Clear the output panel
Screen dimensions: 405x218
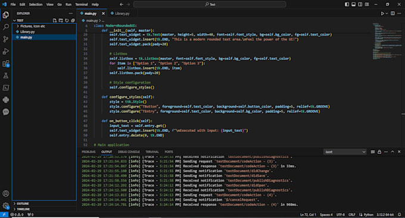(x=373, y=152)
